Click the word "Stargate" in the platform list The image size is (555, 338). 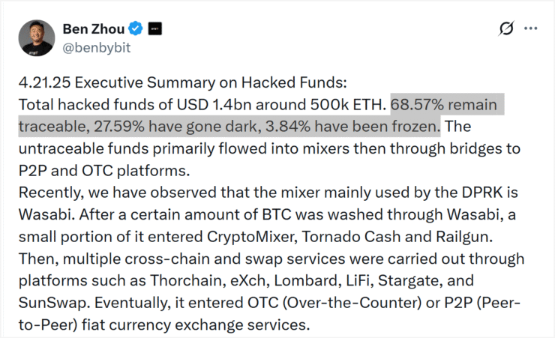pyautogui.click(x=410, y=281)
